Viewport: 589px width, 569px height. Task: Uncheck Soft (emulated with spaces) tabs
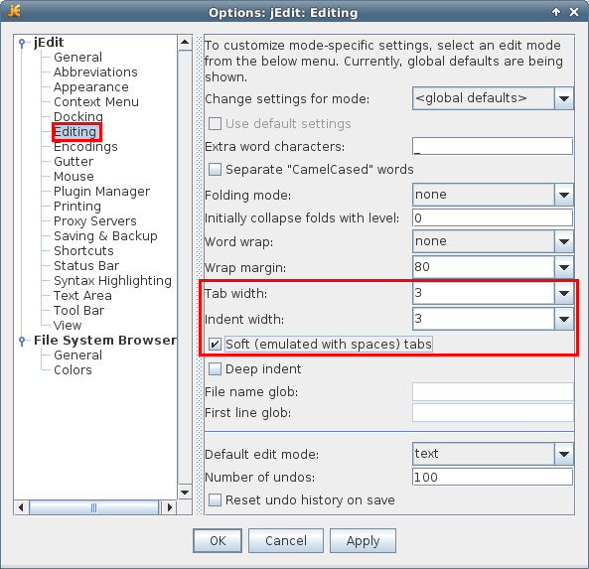[215, 344]
